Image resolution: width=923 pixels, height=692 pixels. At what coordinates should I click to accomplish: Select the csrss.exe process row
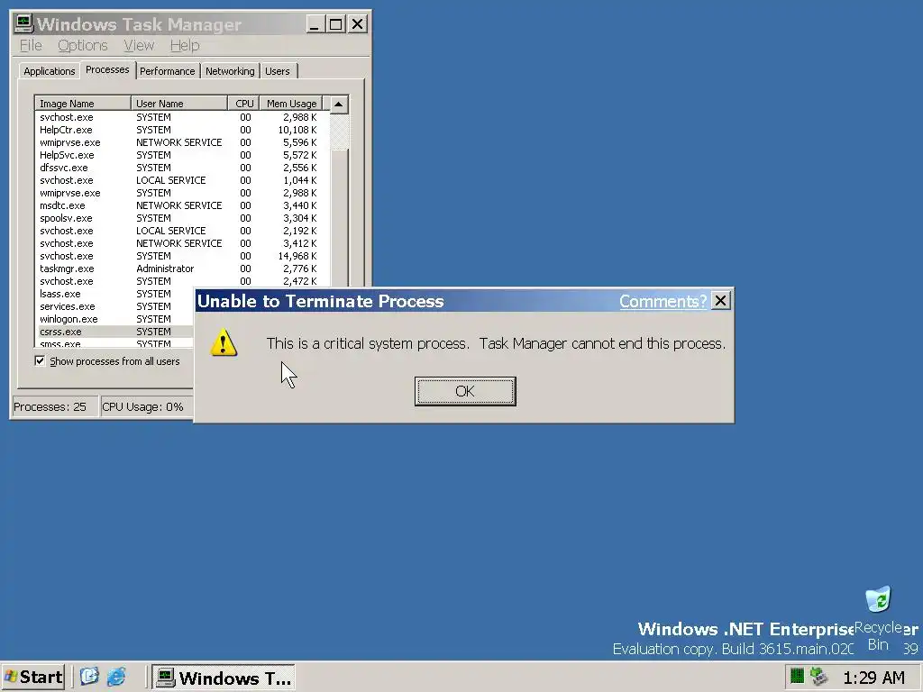tap(115, 332)
